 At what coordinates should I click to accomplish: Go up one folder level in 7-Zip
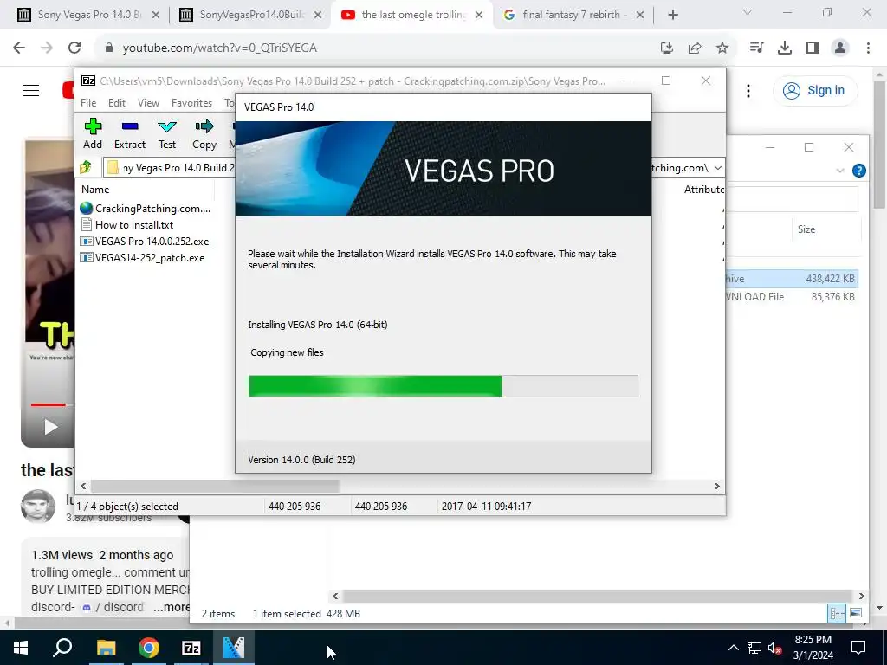click(x=86, y=167)
